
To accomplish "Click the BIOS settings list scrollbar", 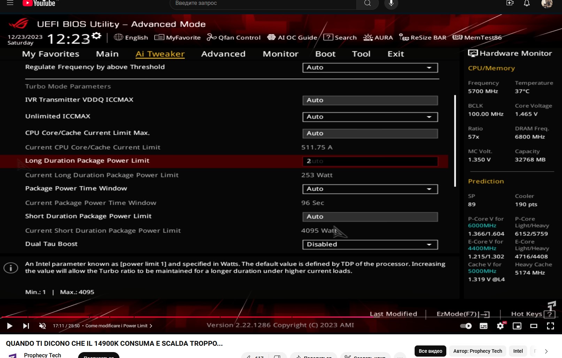I will 455,141.
